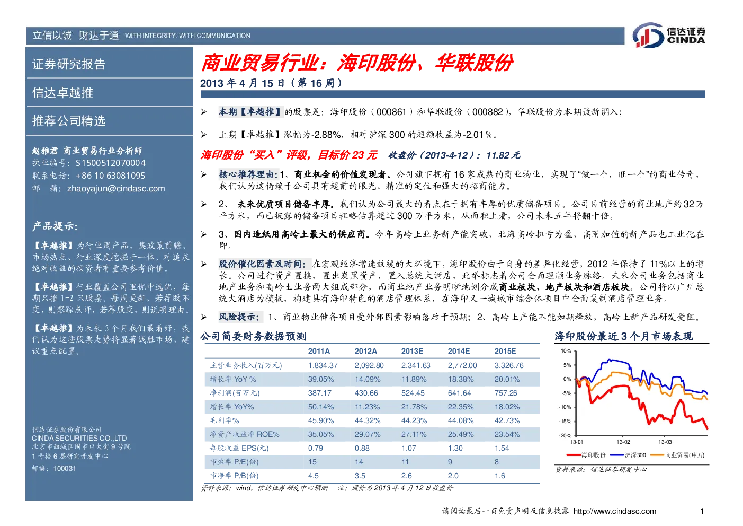This screenshot has height=526, width=743.
Task: Click the 2013E column header
Action: pyautogui.click(x=412, y=351)
